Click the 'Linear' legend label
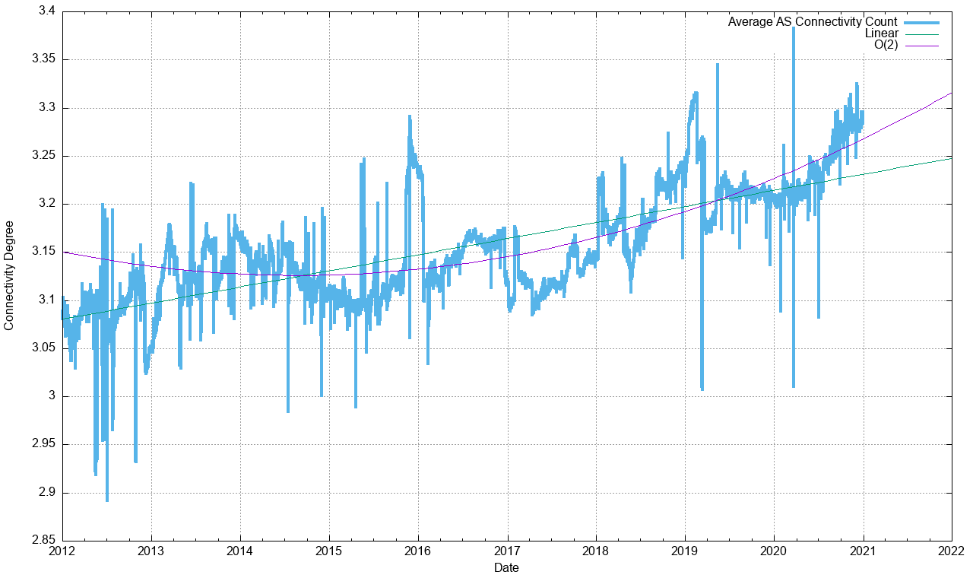 (881, 33)
